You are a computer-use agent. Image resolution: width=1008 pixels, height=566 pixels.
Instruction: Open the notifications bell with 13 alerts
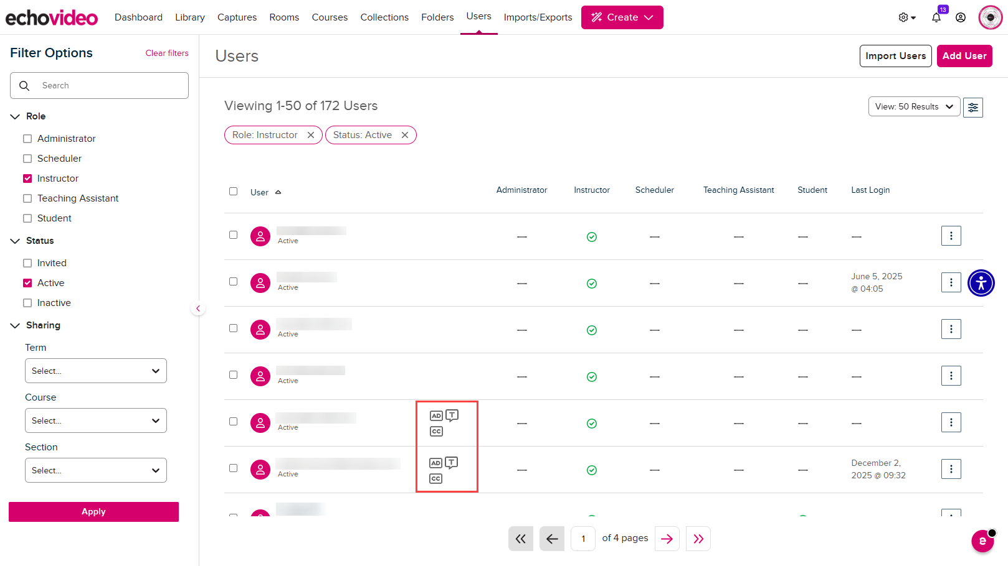click(x=936, y=17)
